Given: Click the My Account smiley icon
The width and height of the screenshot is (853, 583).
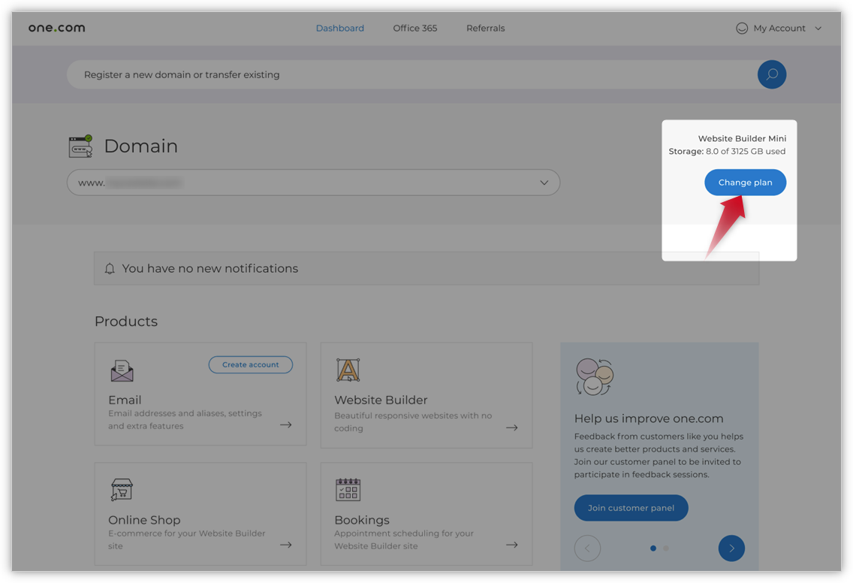Looking at the screenshot, I should click(742, 29).
